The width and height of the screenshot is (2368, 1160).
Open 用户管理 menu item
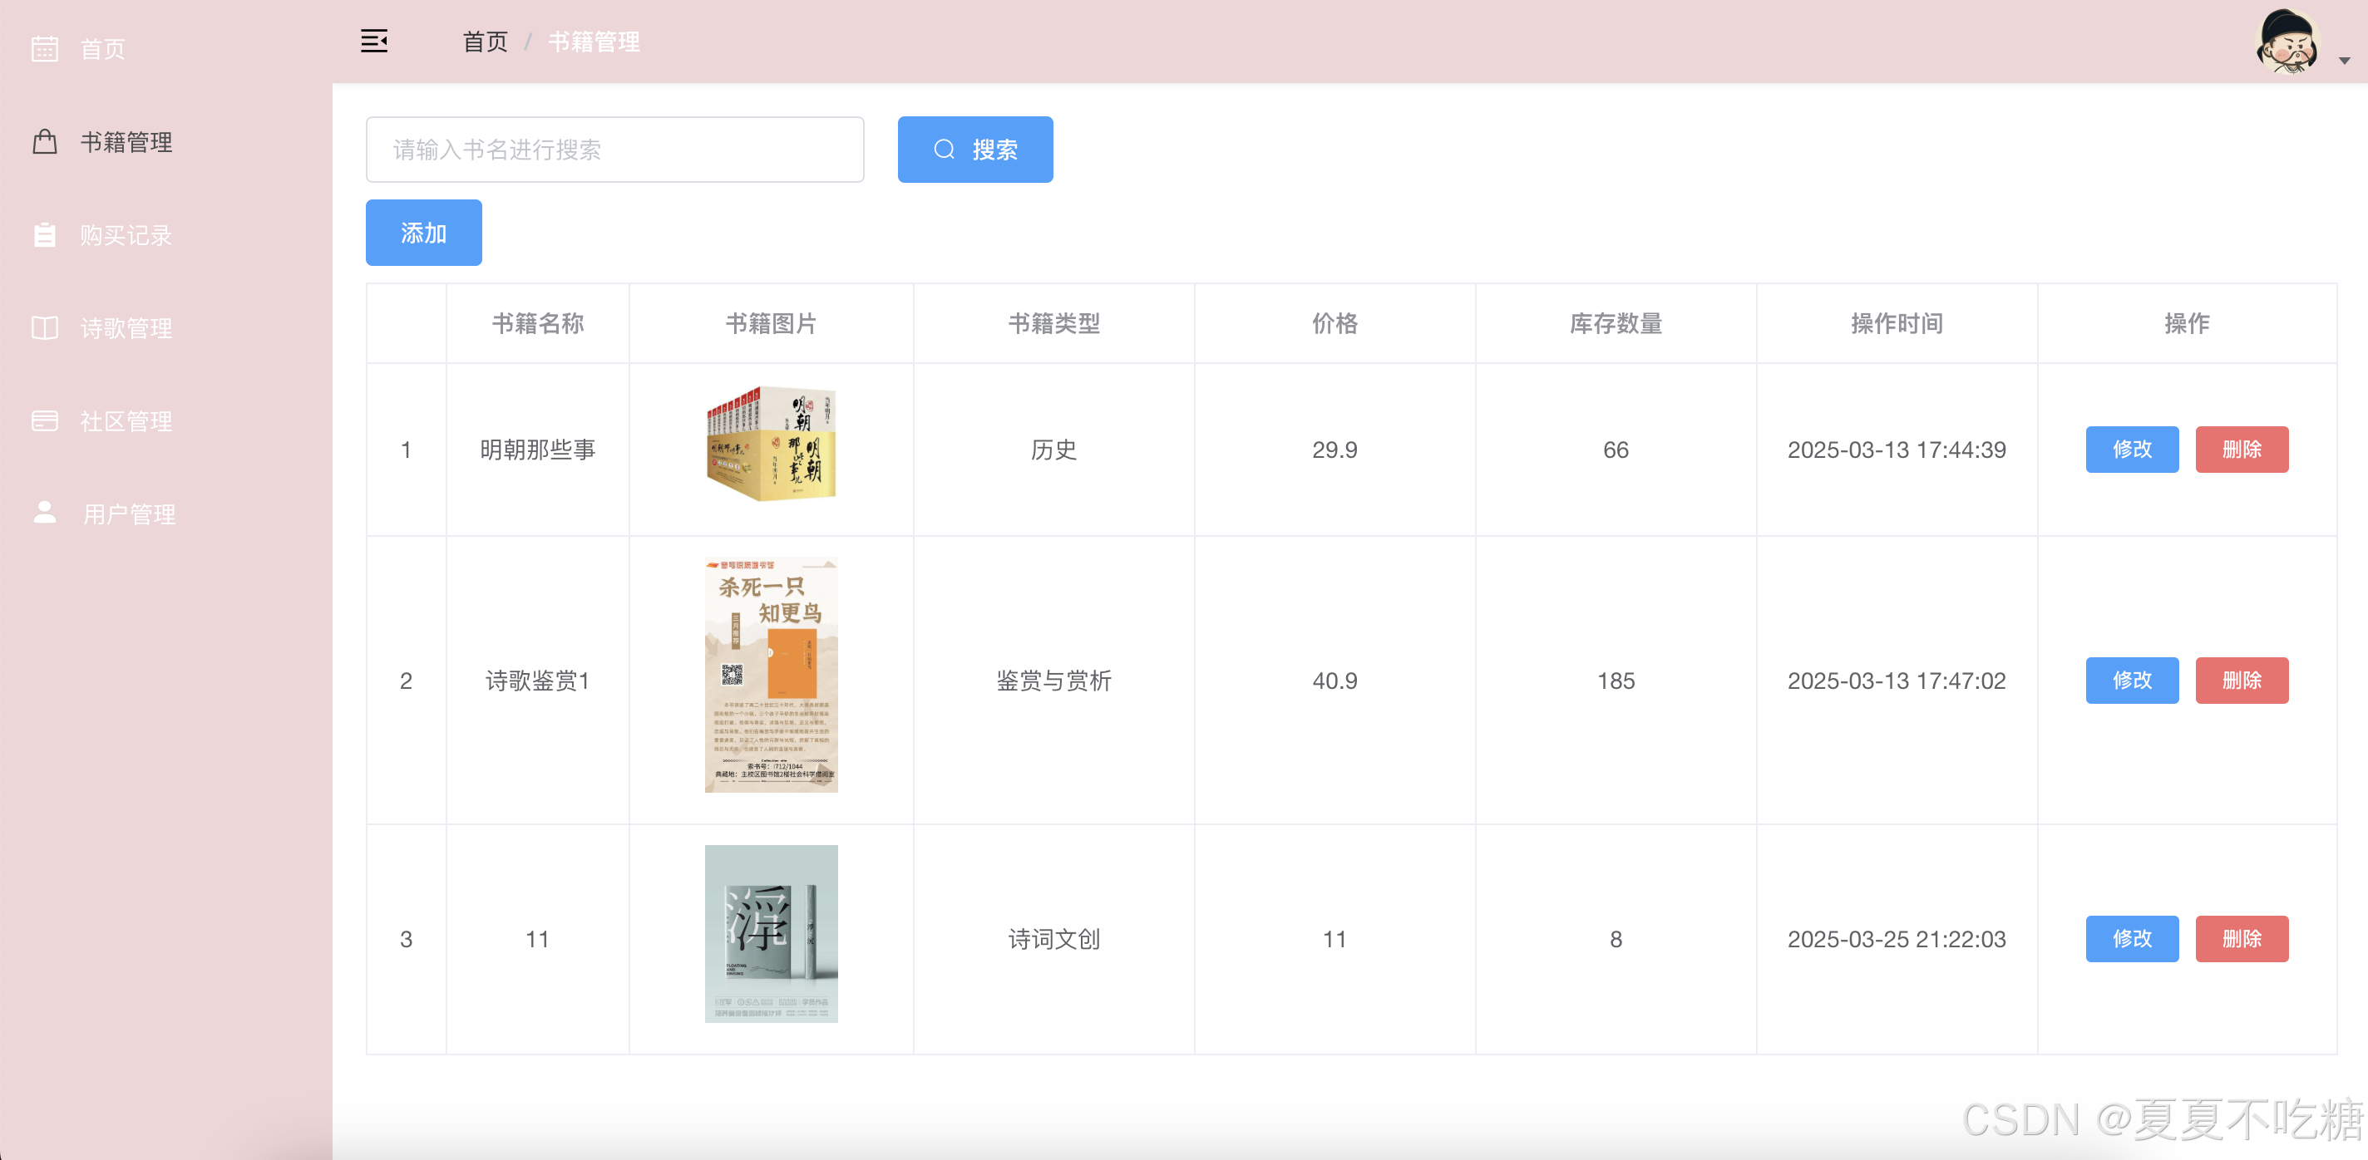[x=129, y=514]
